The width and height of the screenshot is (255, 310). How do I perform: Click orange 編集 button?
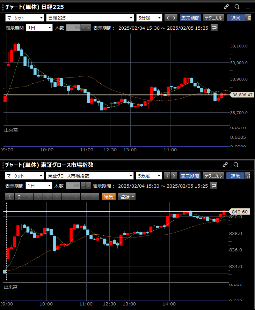pyautogui.click(x=109, y=197)
